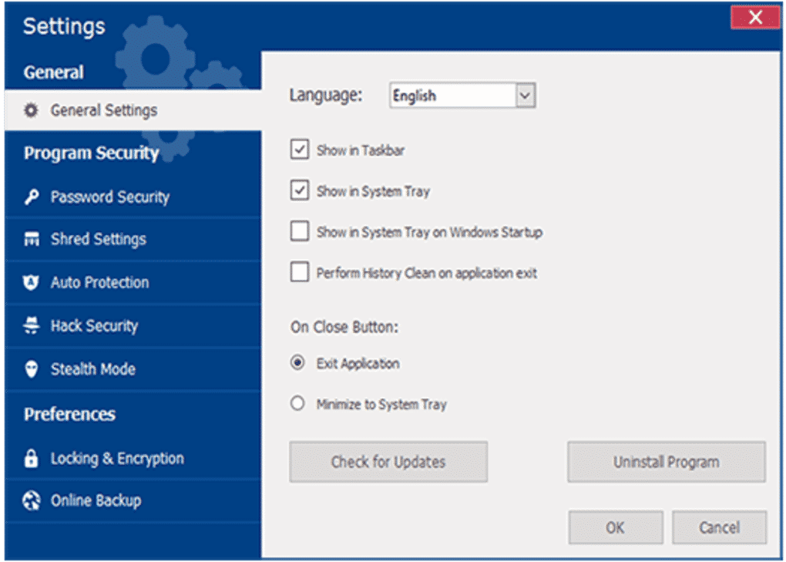
Task: Click the globe icon for Online Backup
Action: click(x=31, y=501)
